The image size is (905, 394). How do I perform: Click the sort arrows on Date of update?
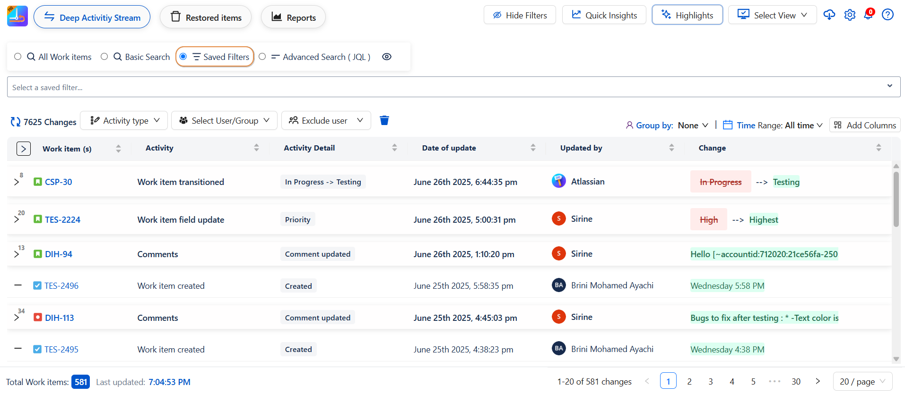tap(533, 148)
